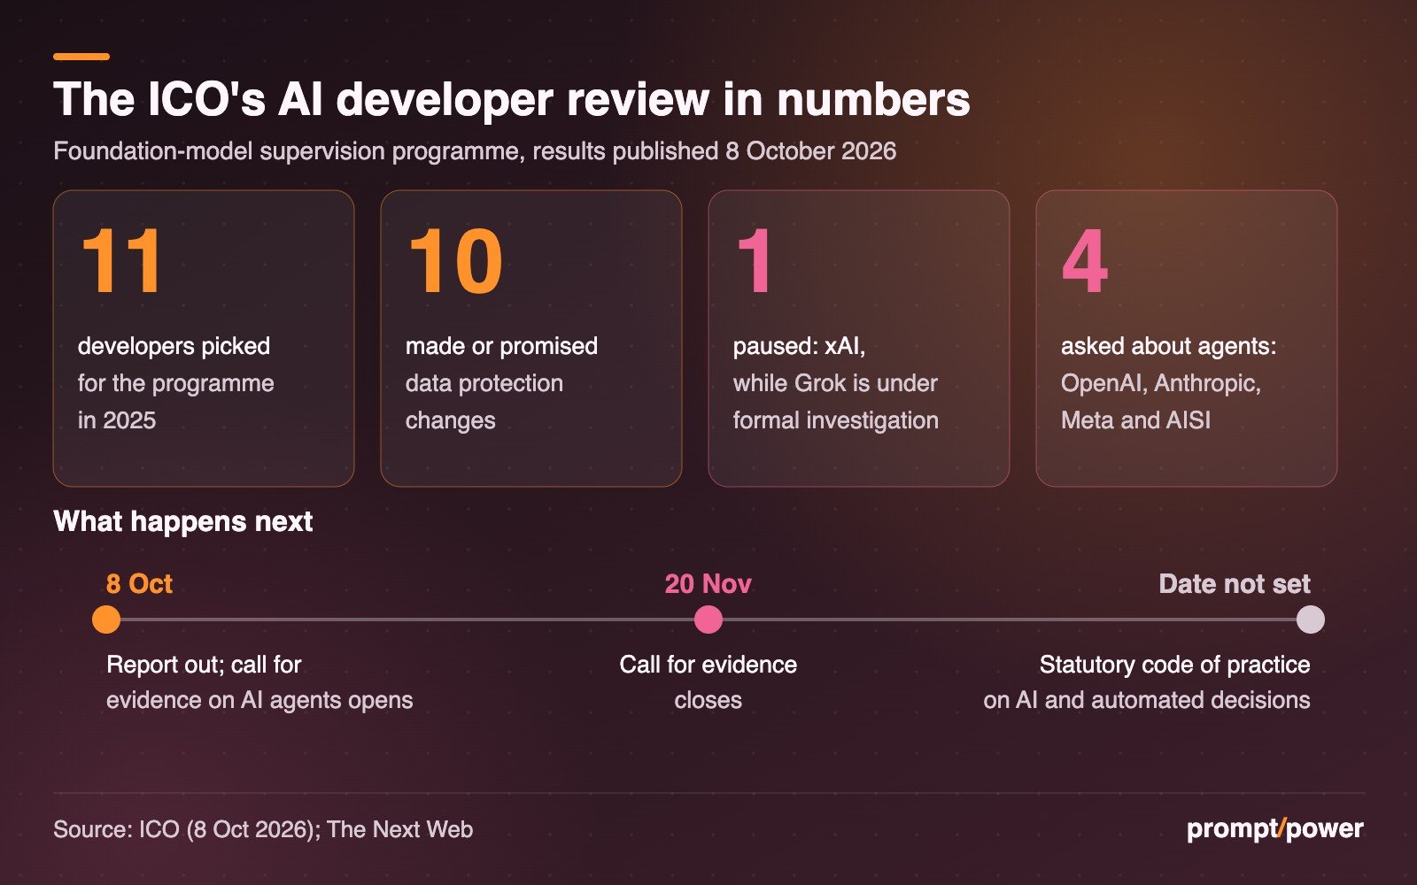Click the '20 Nov' date label
Image resolution: width=1417 pixels, height=885 pixels.
(x=708, y=584)
